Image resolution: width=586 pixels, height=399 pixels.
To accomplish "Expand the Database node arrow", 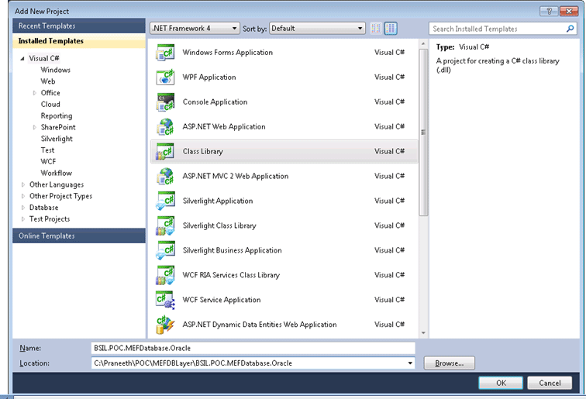I will [23, 208].
